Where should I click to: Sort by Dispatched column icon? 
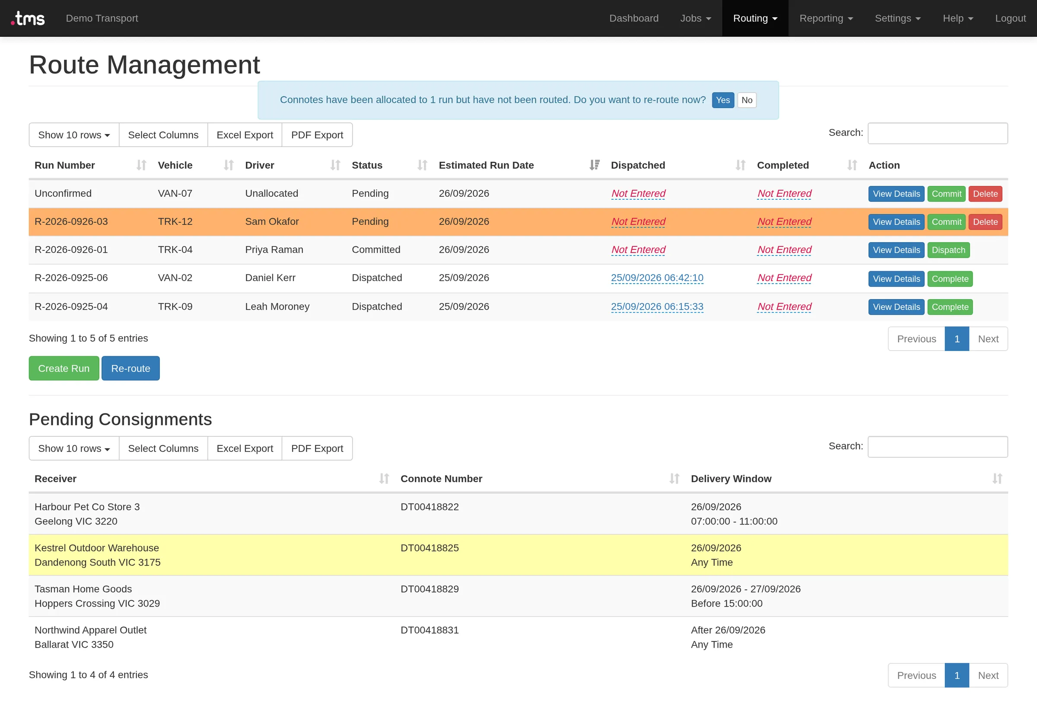pos(740,166)
